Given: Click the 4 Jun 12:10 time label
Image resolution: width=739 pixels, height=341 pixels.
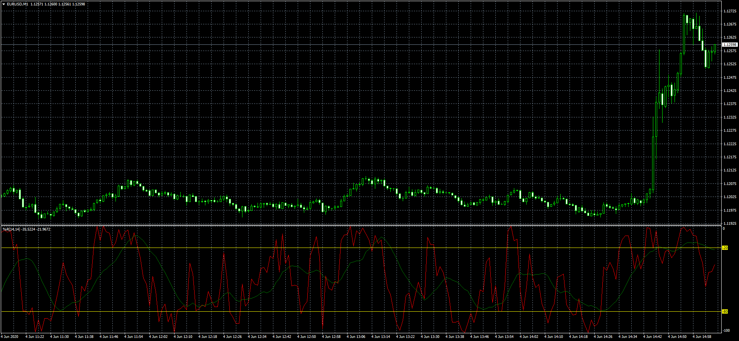Looking at the screenshot, I should point(183,337).
